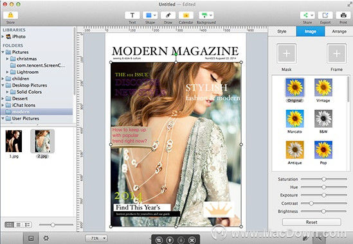Open the Share dropdown arrow

click(312, 15)
